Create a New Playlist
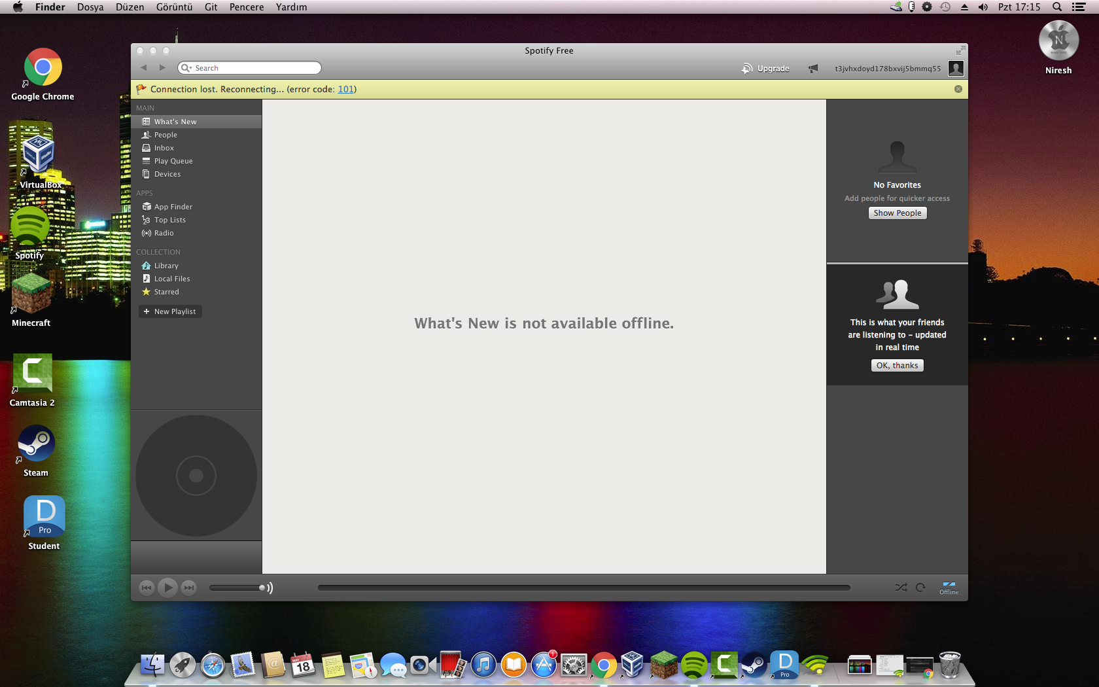 coord(170,311)
